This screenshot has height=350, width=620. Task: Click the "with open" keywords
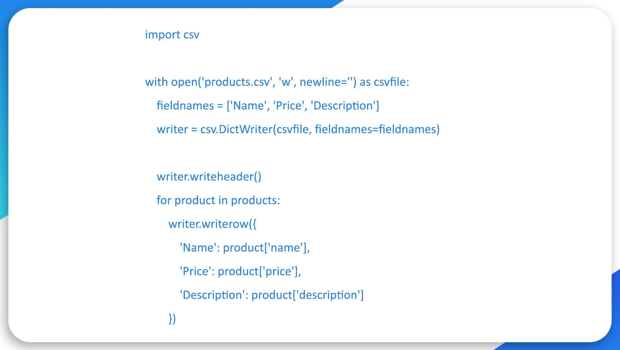(171, 82)
